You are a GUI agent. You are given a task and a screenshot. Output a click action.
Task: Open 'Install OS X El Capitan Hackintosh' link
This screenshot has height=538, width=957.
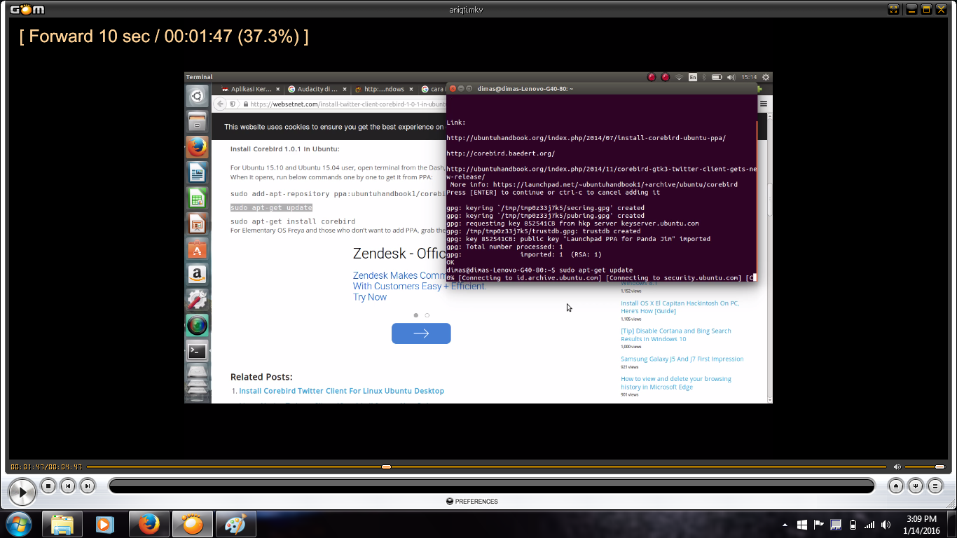click(680, 307)
